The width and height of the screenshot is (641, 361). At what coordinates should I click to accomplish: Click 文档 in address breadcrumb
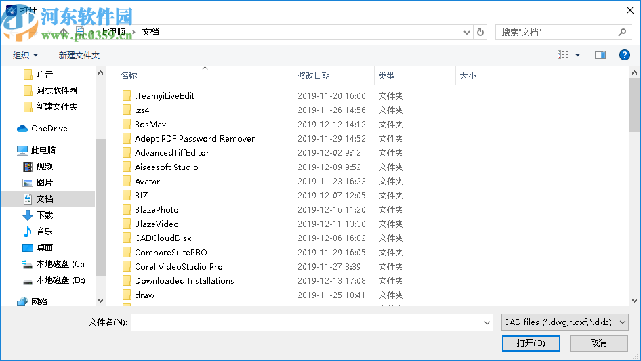(150, 32)
